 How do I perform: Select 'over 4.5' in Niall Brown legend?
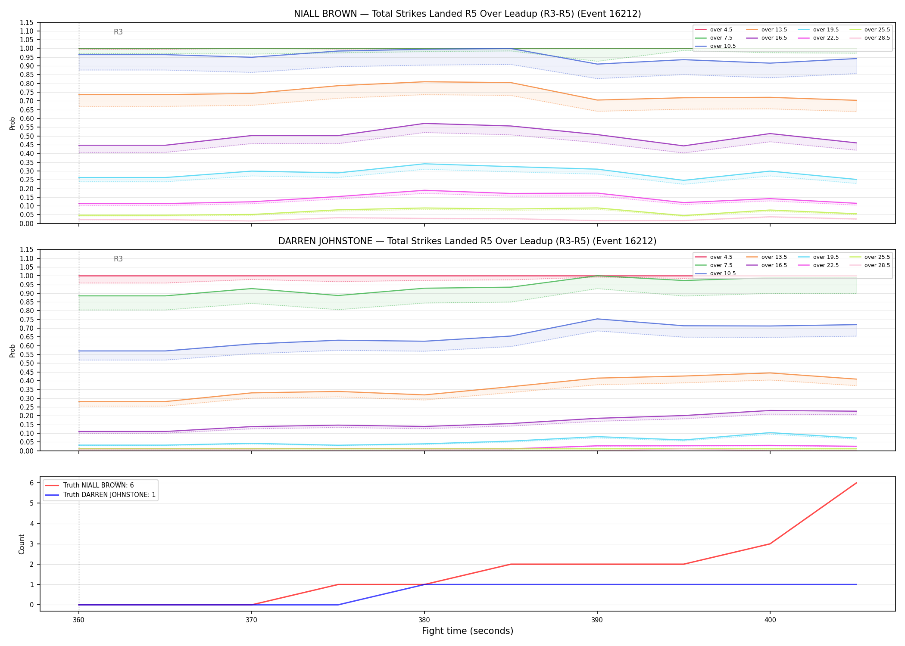[x=714, y=30]
